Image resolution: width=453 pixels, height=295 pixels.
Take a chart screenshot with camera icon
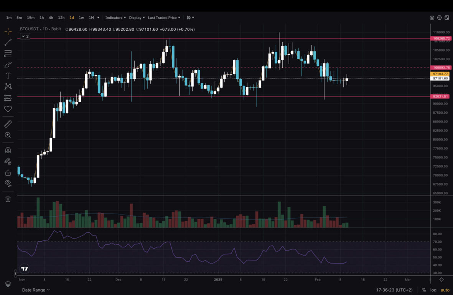[432, 18]
